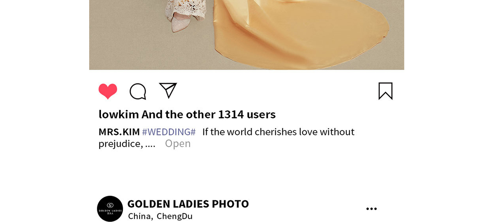Open the GOLDEN LADIES PHOTO account name

point(188,203)
